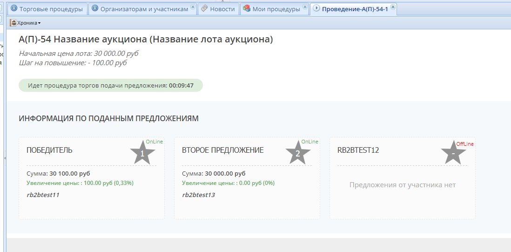The image size is (511, 252).
Task: Click the tag icon on Новости tab
Action: click(204, 9)
